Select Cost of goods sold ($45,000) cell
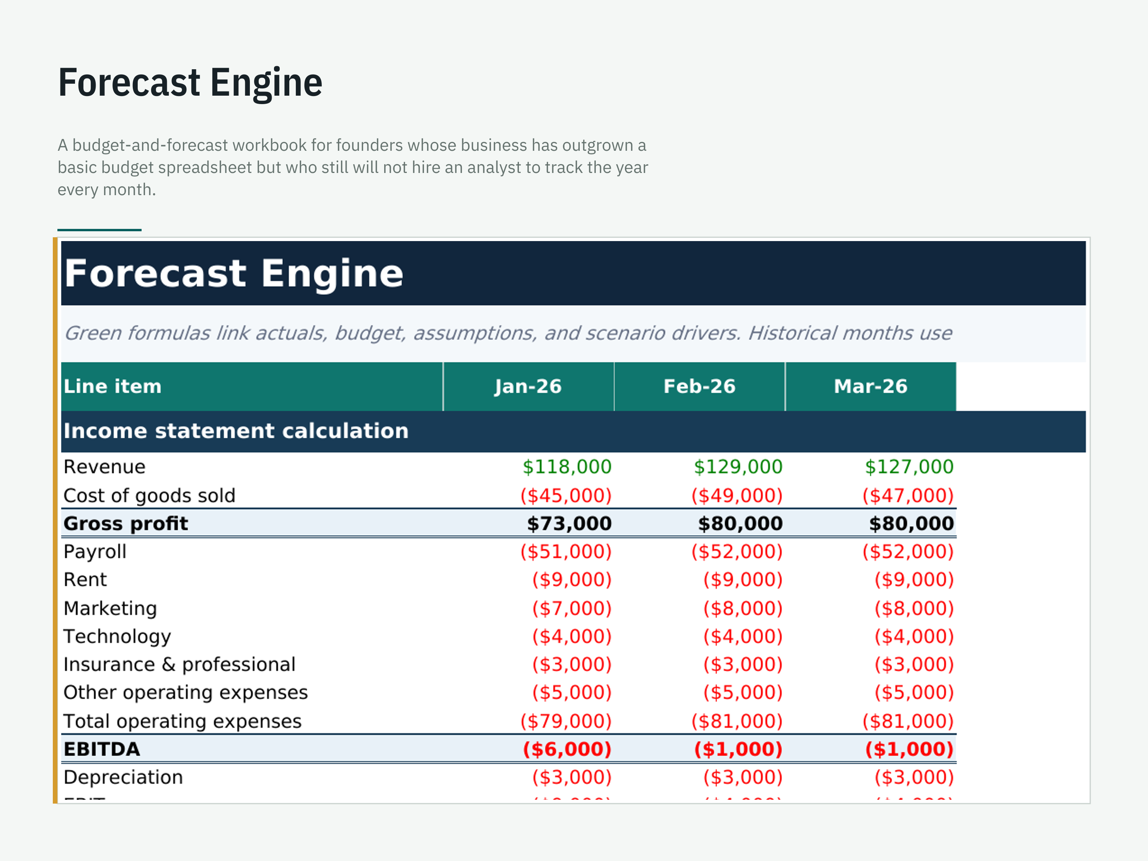The image size is (1148, 861). click(566, 496)
